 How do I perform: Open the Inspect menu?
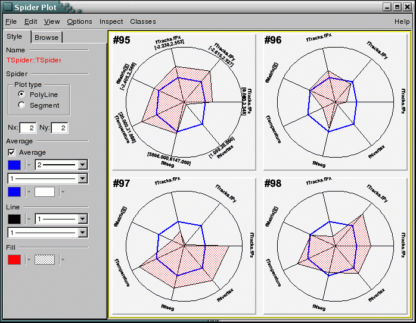coord(111,21)
